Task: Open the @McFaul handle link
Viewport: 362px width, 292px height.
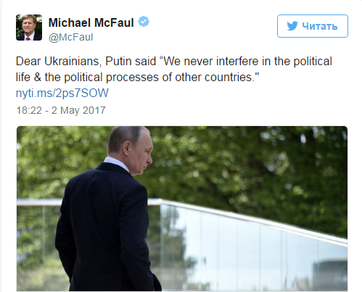Action: tap(71, 38)
